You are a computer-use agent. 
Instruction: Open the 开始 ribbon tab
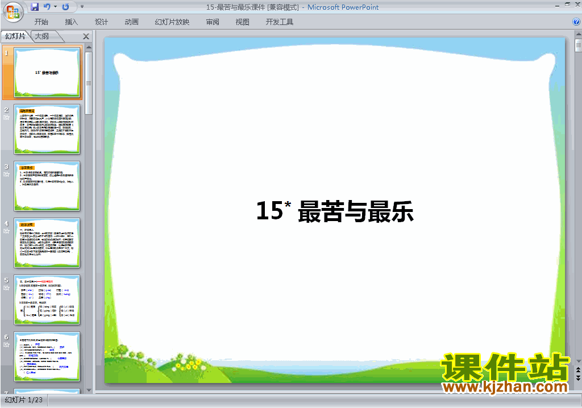(41, 22)
